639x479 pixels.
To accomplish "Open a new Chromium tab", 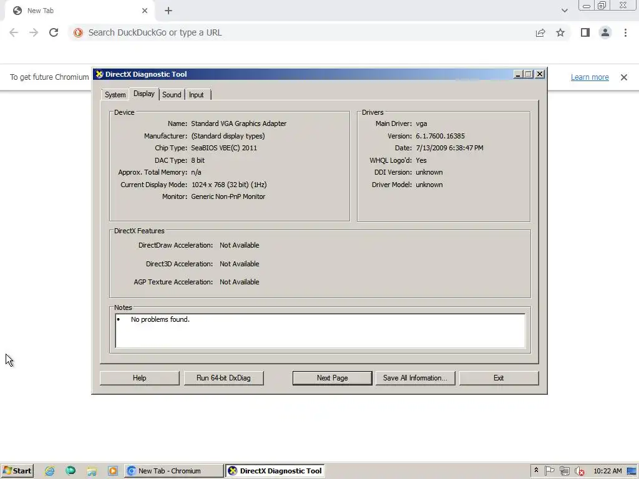I will (x=168, y=11).
